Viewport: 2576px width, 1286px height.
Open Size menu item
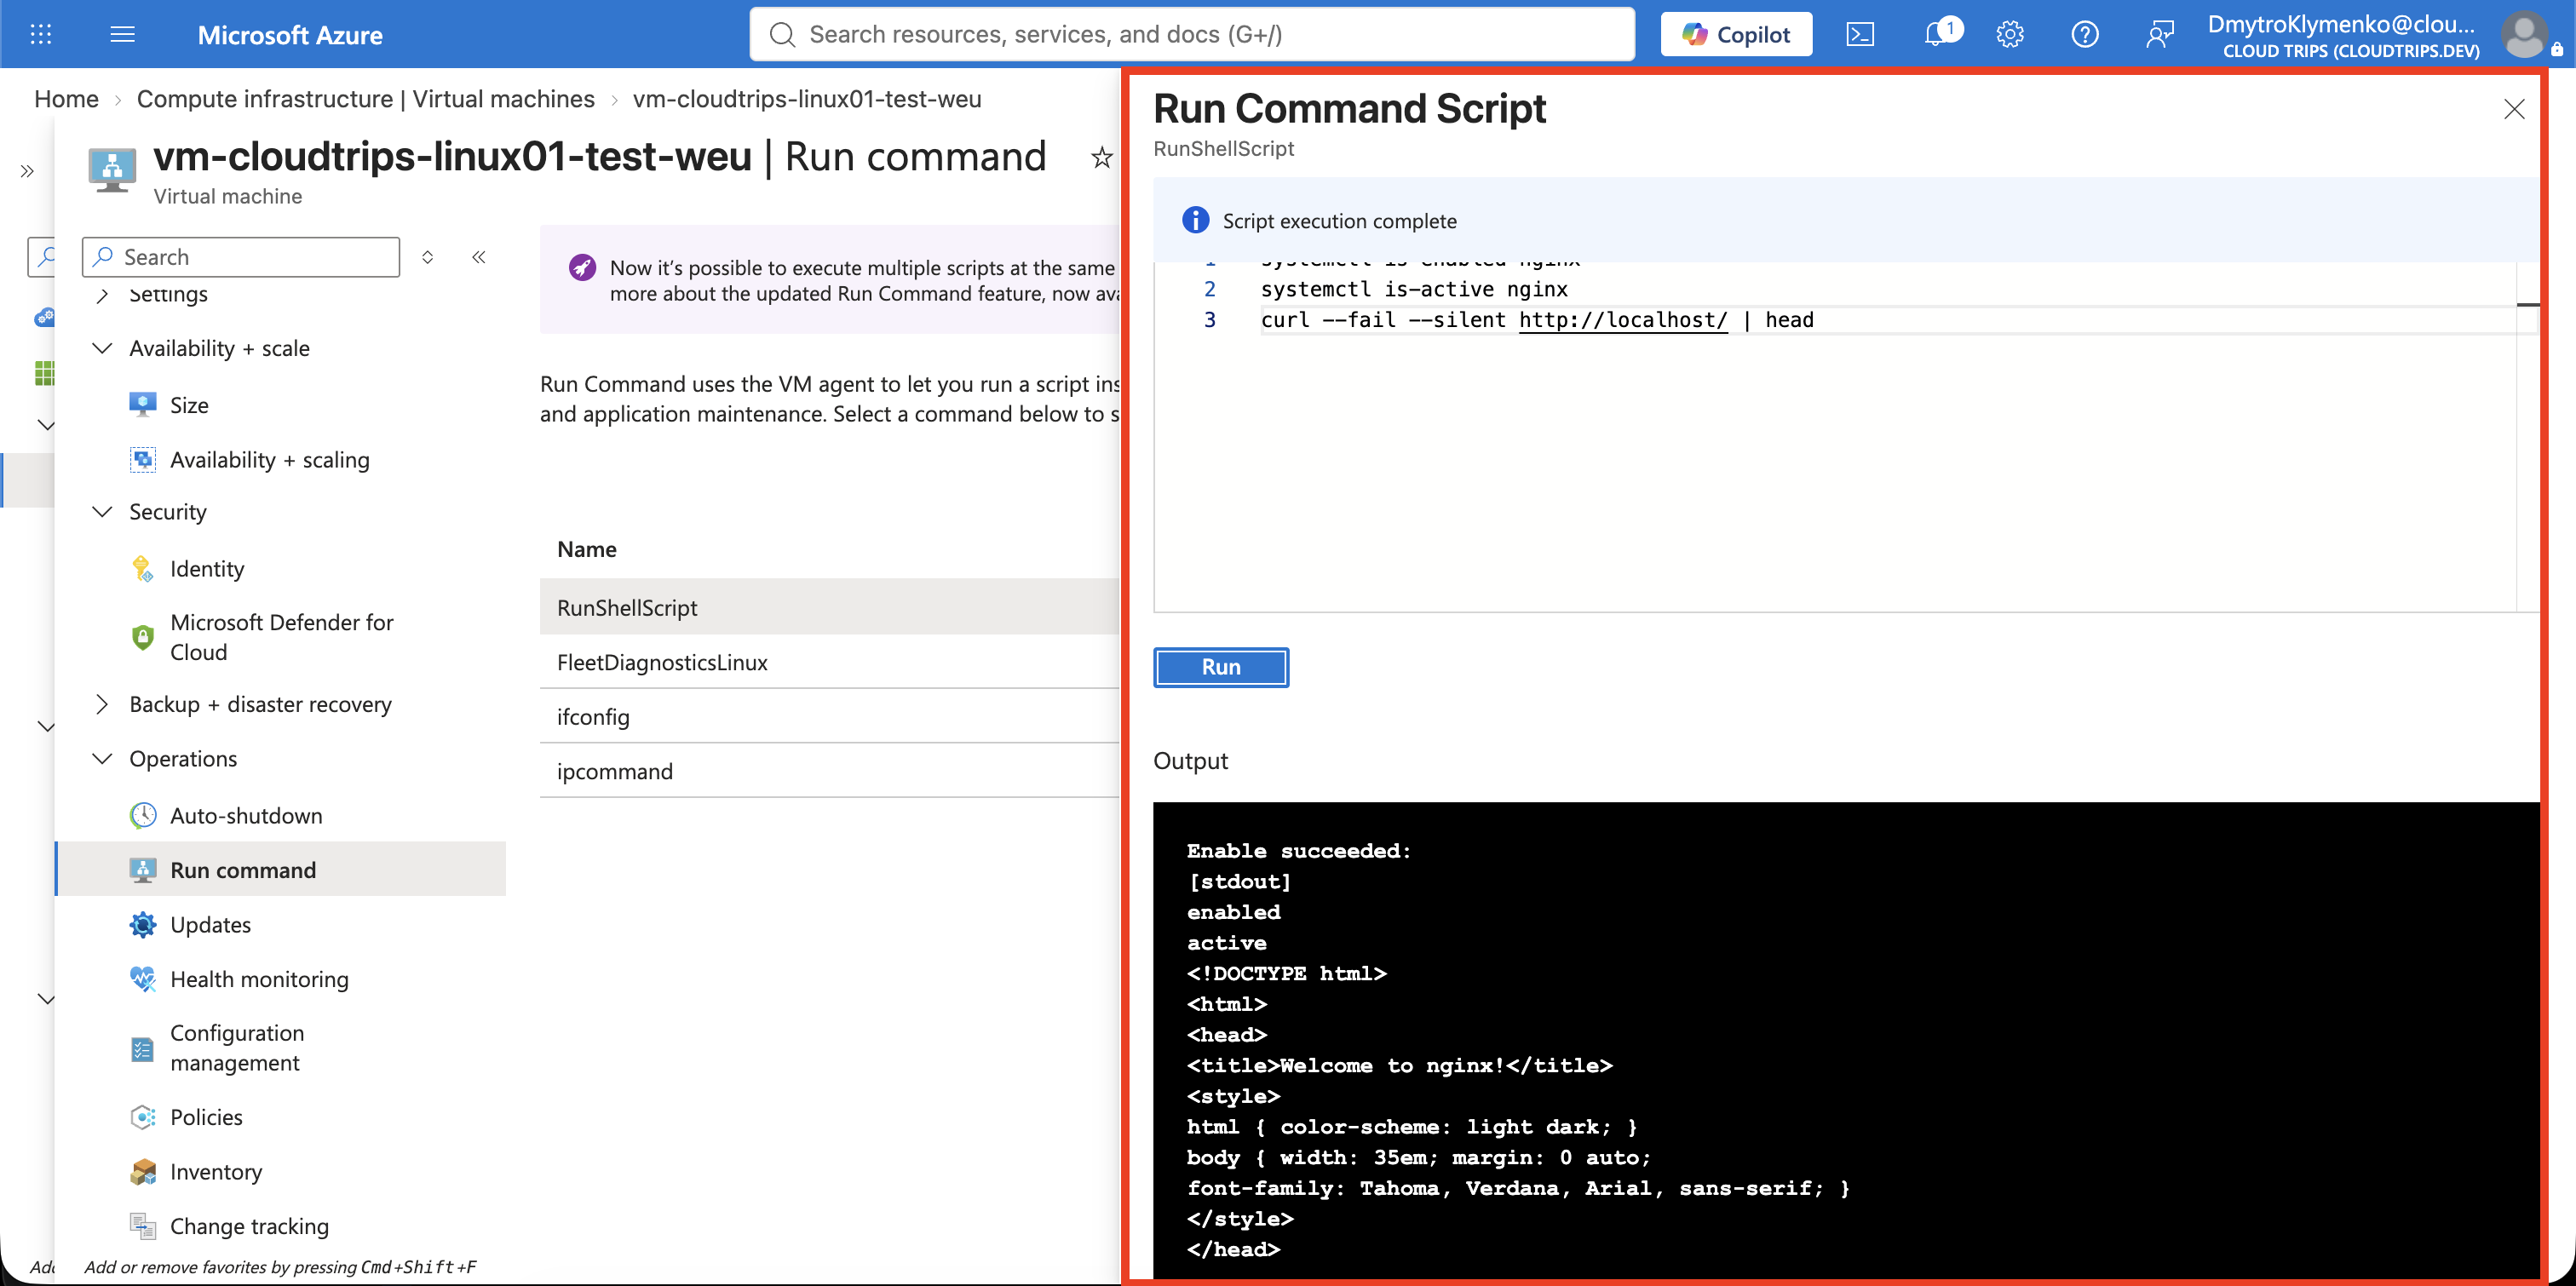[189, 405]
